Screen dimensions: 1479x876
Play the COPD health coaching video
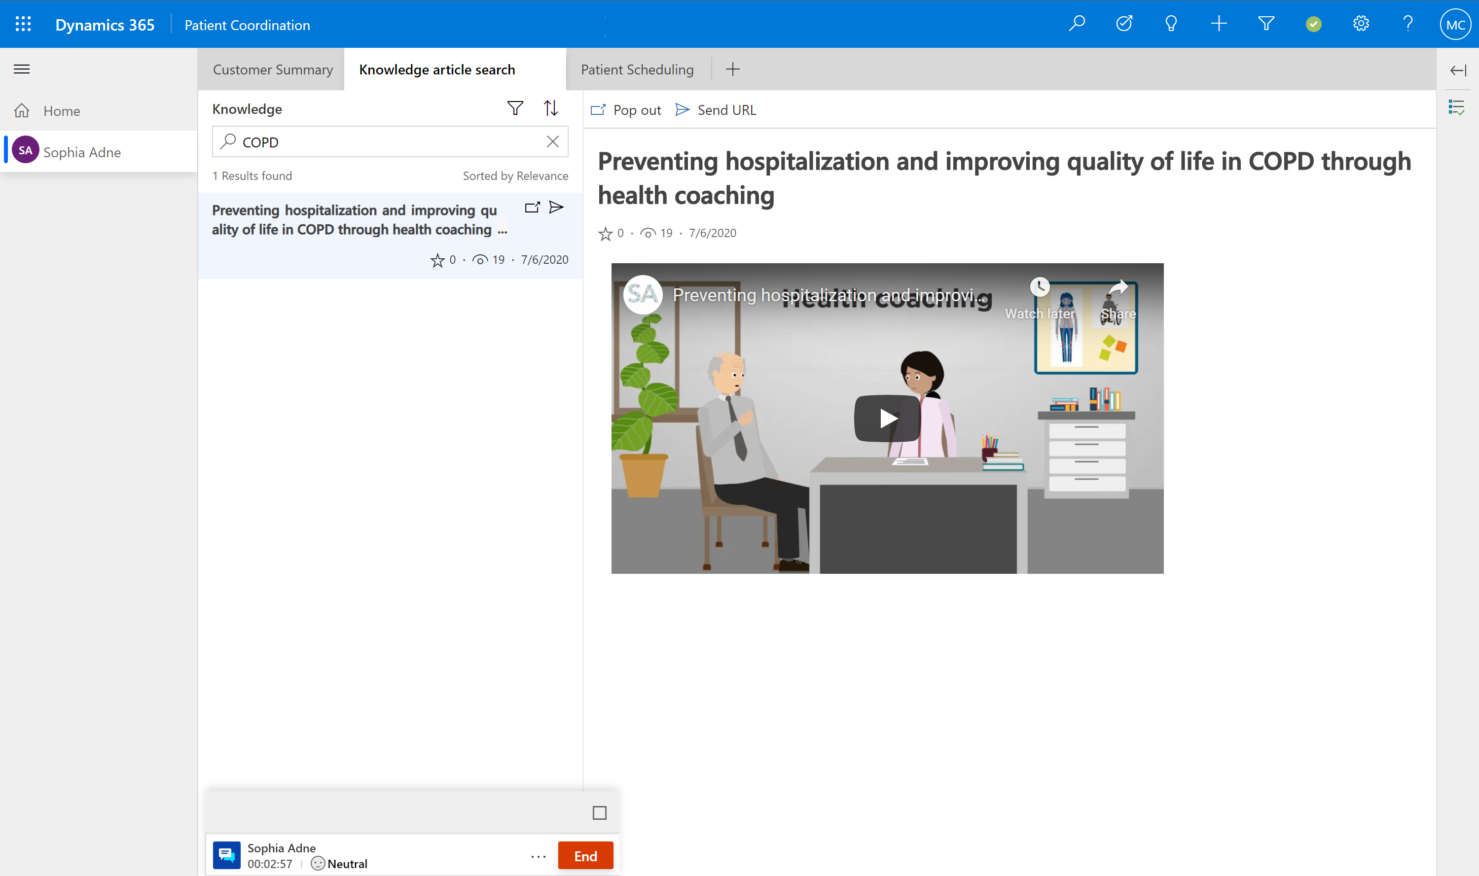(886, 418)
